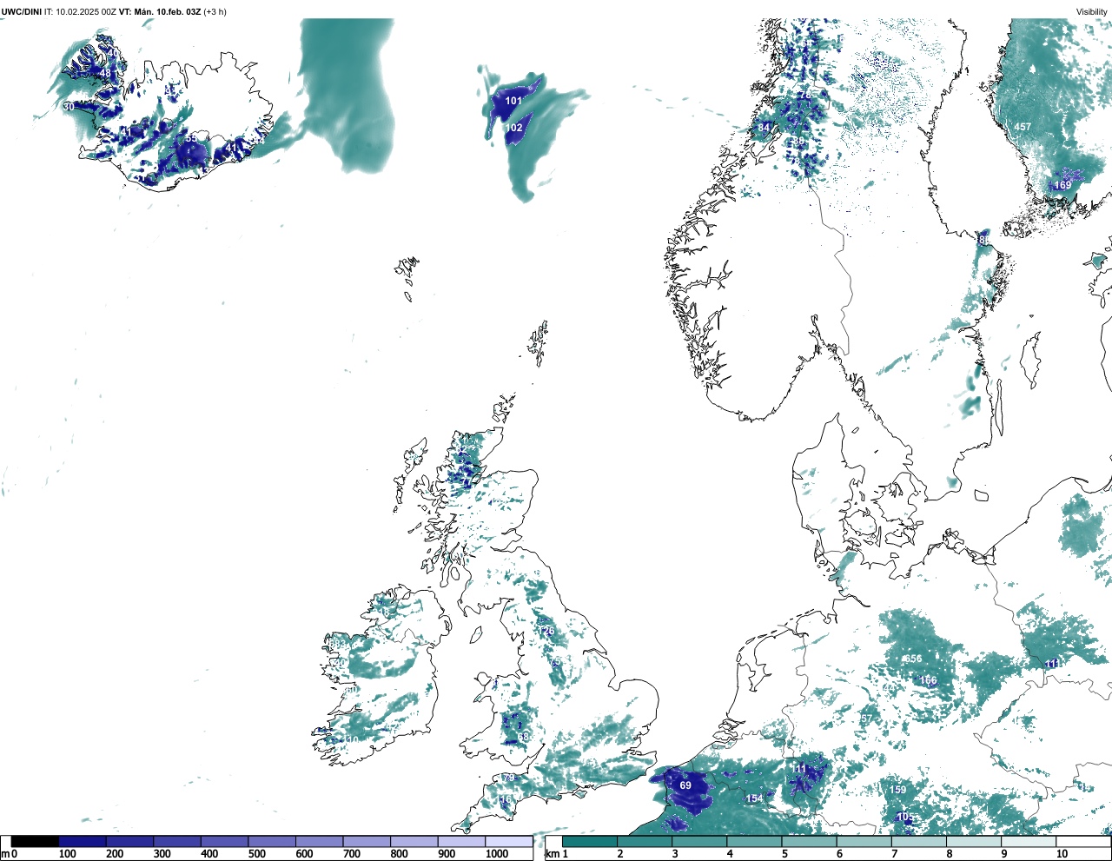Select the 800–900 m legend swatch

(x=414, y=842)
